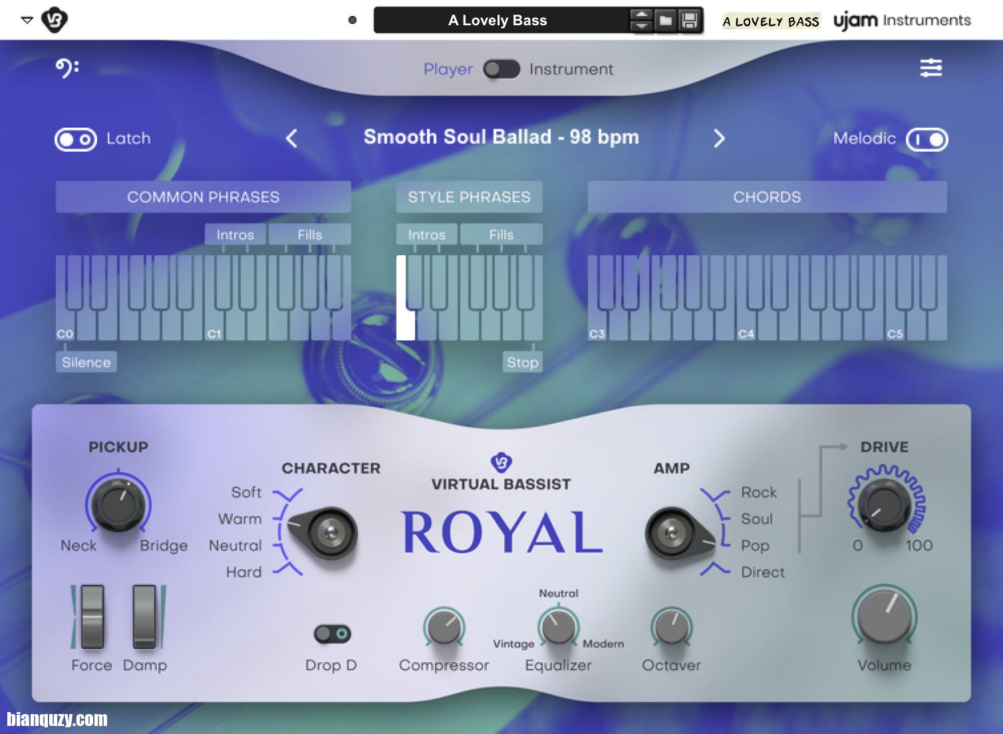Select Warm character
Screen dimensions: 1003x734
pos(239,519)
